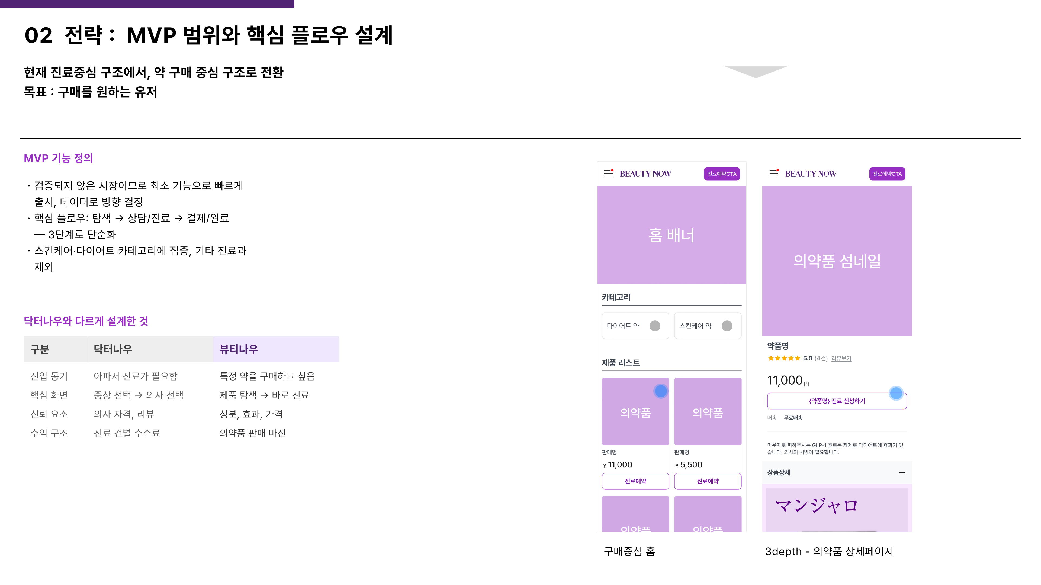
Task: Click gray circle icon beside 다이어트 약
Action: coord(655,326)
